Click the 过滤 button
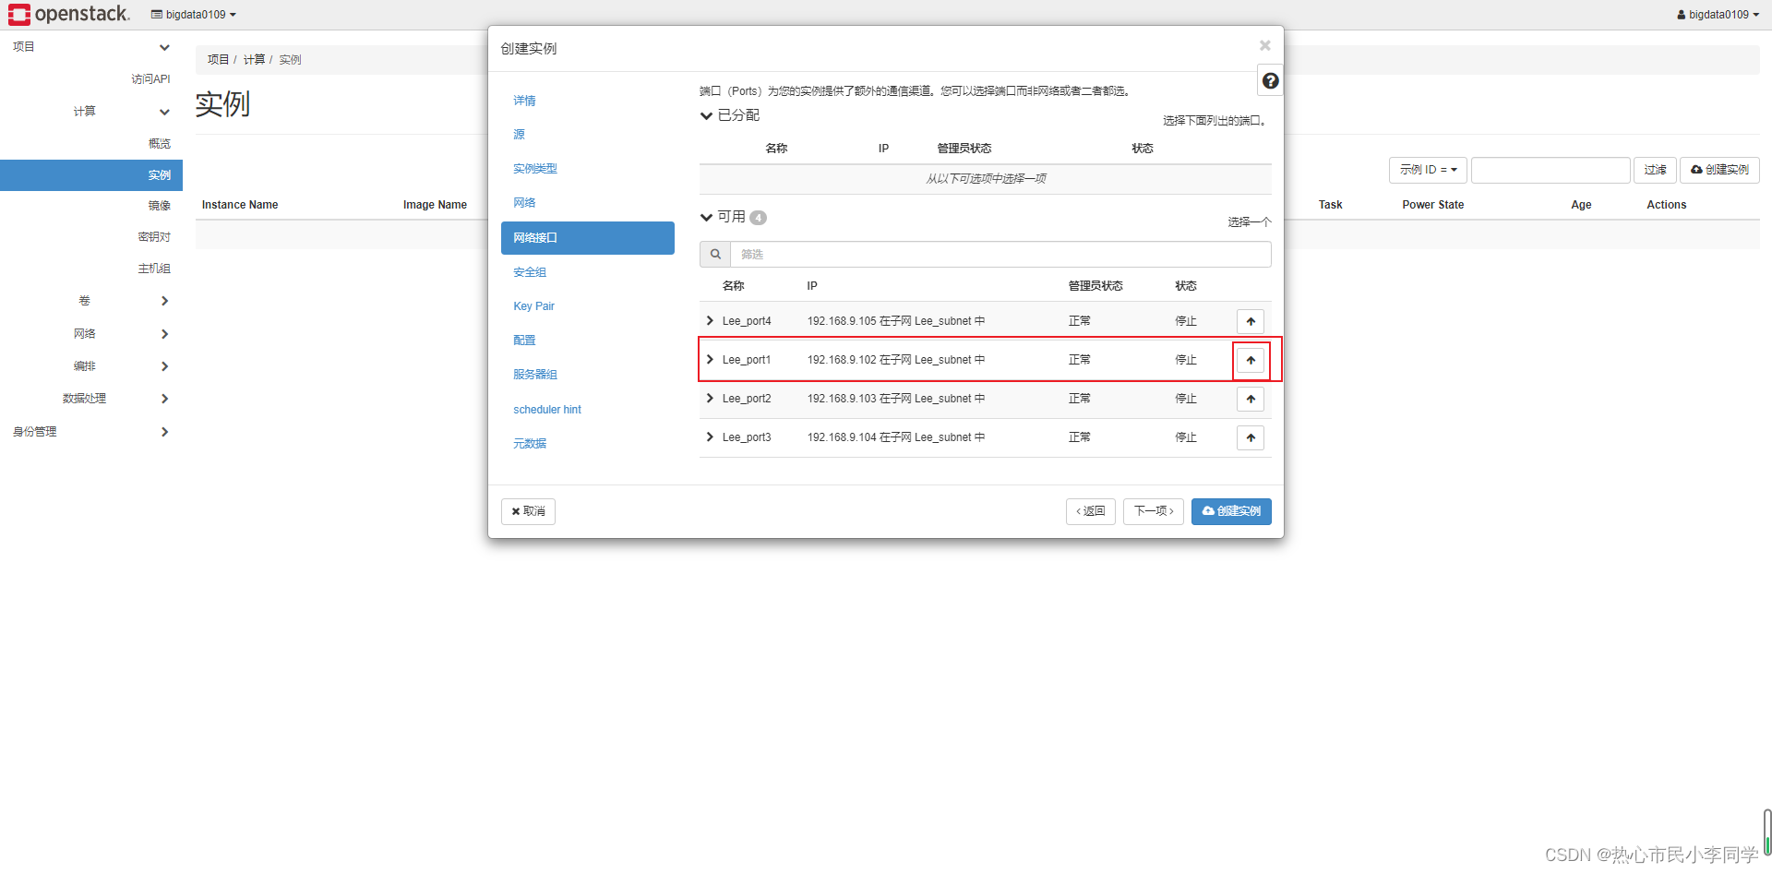 pos(1655,170)
